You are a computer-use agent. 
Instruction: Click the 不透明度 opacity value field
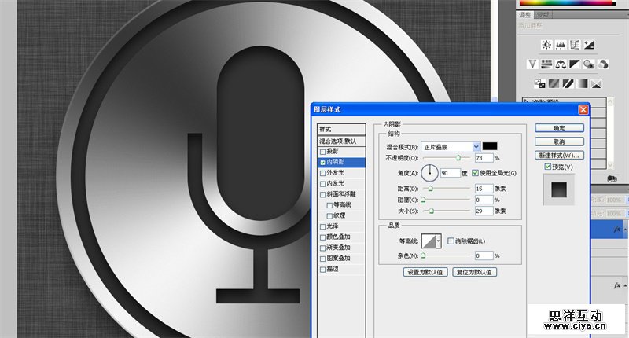pyautogui.click(x=483, y=158)
